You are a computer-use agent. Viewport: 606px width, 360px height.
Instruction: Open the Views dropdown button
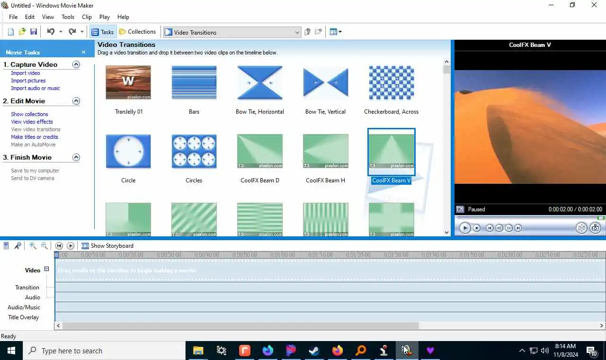[x=336, y=32]
